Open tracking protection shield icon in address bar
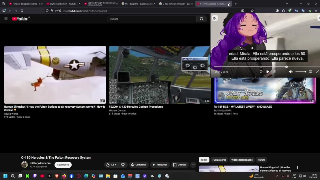This screenshot has width=320, height=180. [47, 11]
